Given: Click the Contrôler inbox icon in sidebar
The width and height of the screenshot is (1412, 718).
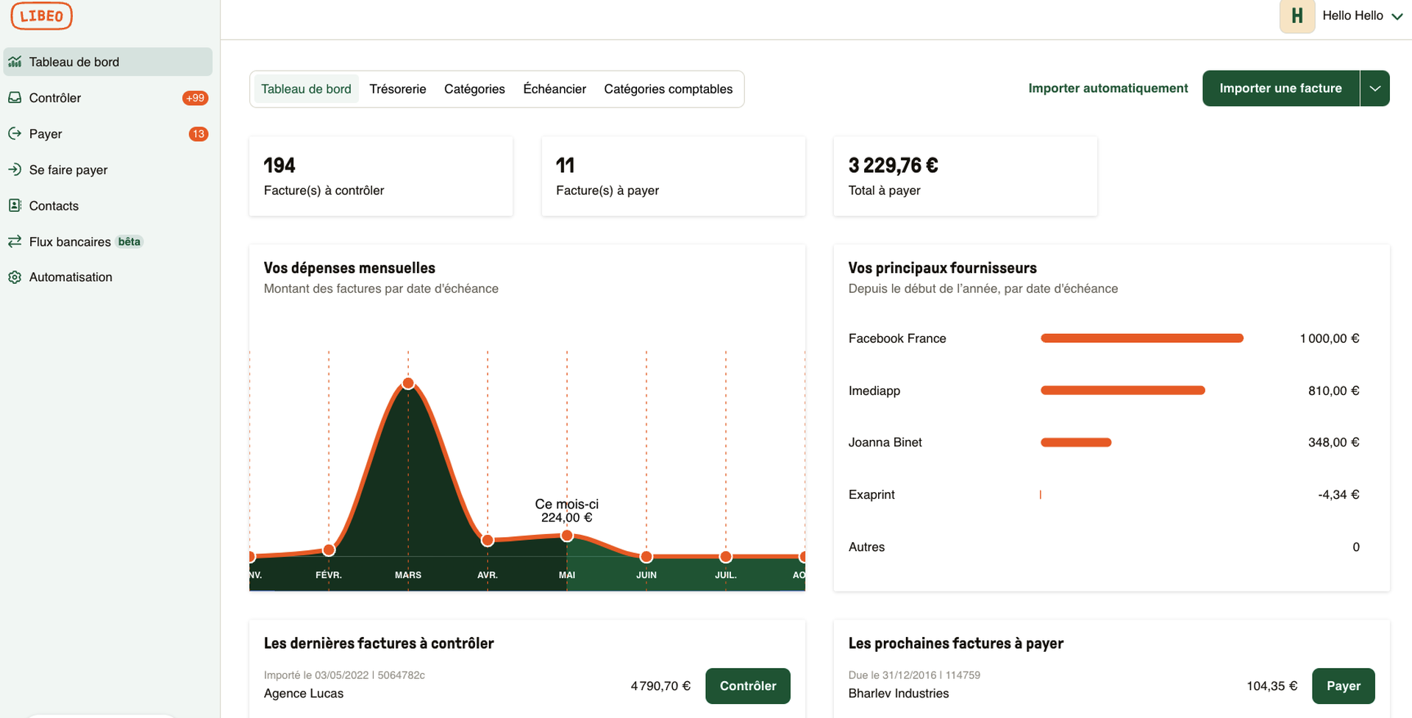Looking at the screenshot, I should coord(15,98).
